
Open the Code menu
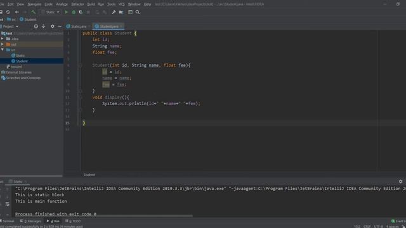point(48,4)
